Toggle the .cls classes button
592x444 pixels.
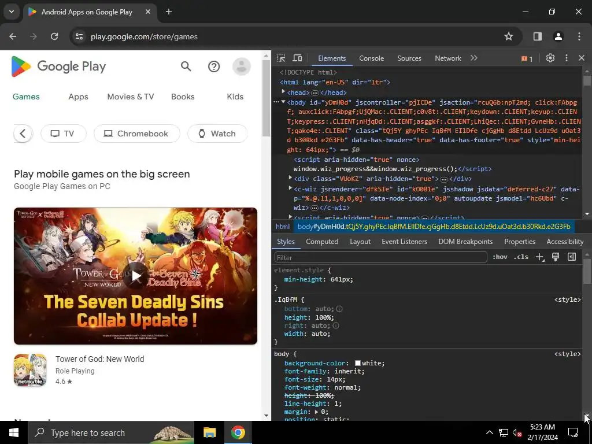click(x=521, y=257)
